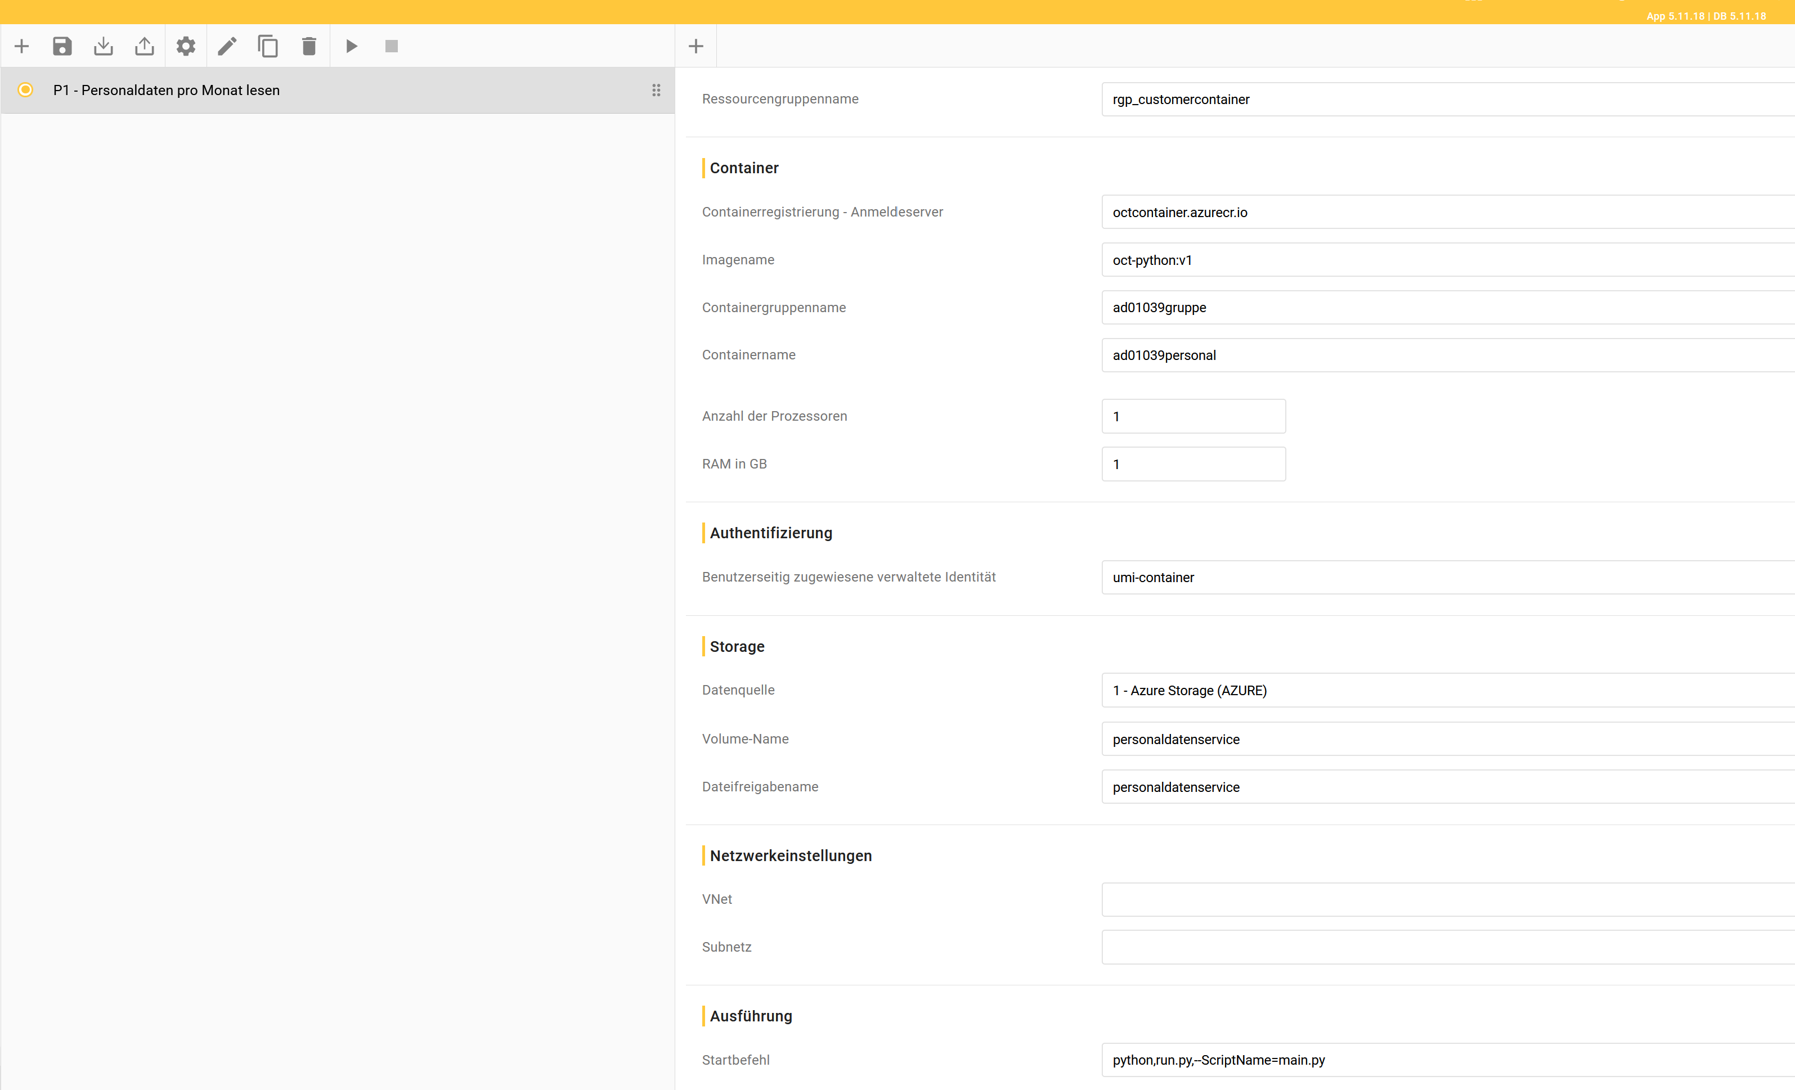Click drag handle dots on P1 row
Image resolution: width=1795 pixels, height=1090 pixels.
tap(656, 91)
